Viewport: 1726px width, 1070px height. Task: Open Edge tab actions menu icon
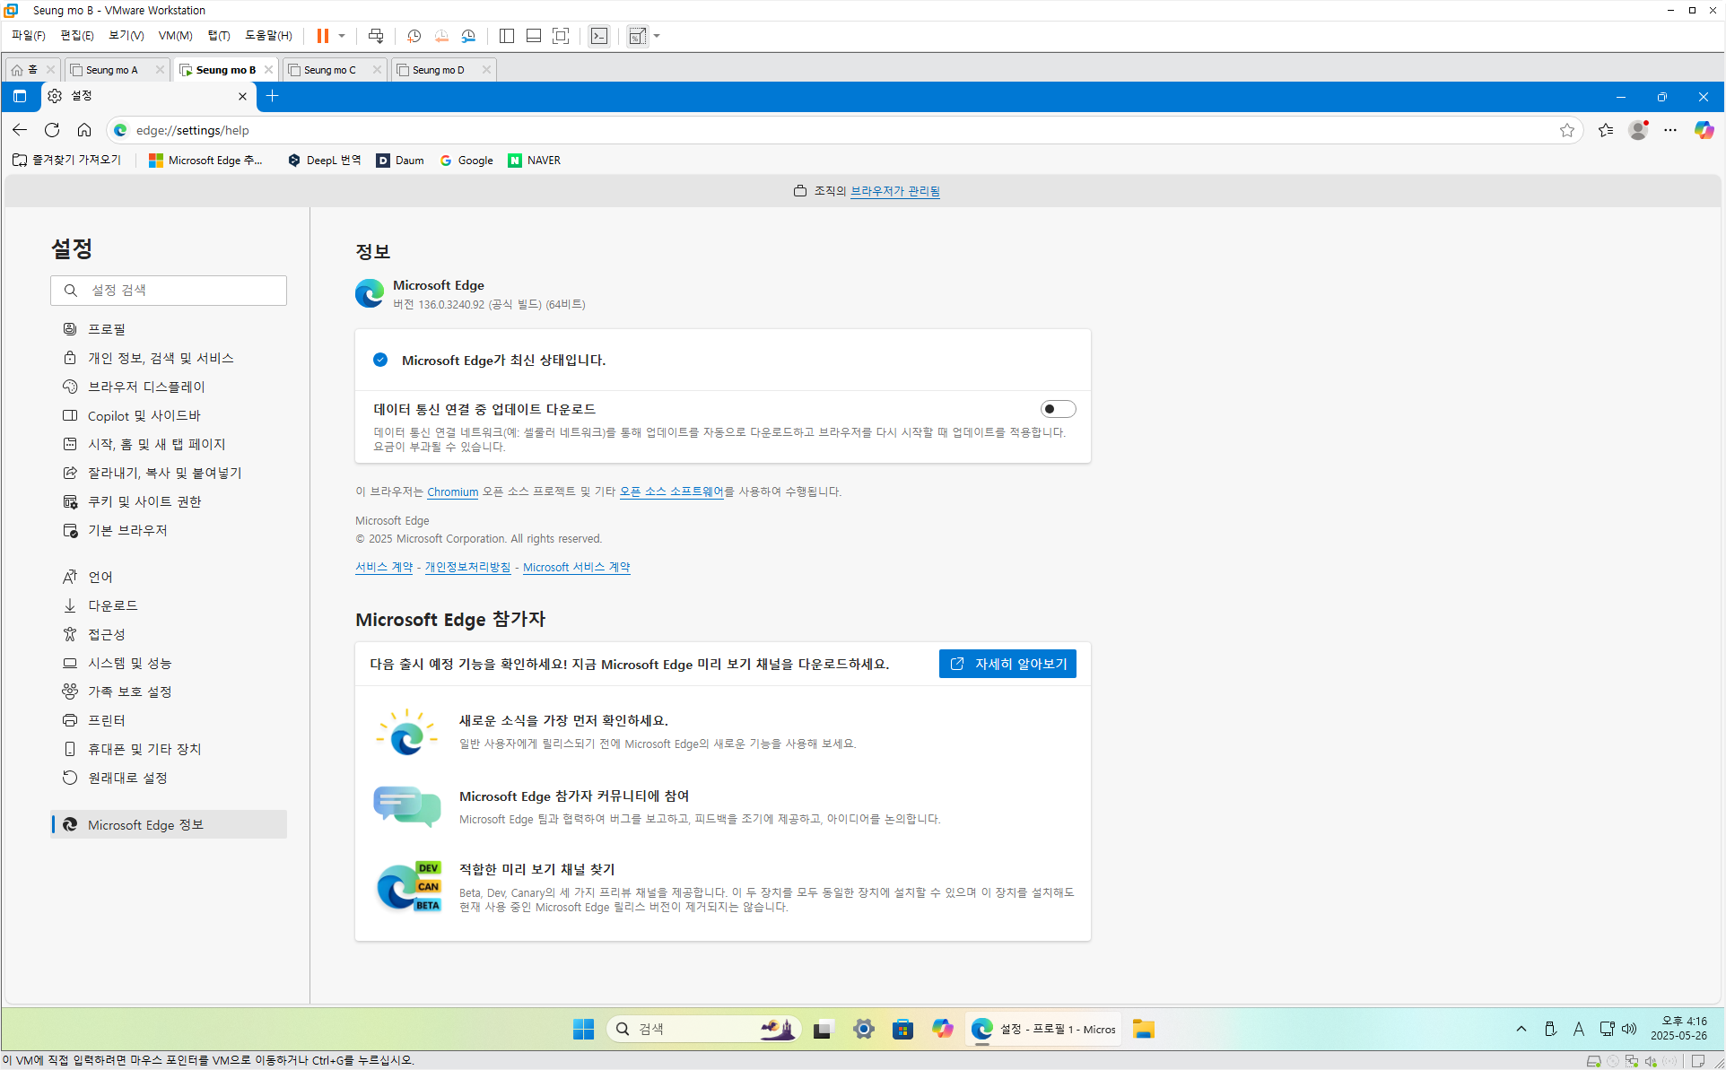(20, 96)
